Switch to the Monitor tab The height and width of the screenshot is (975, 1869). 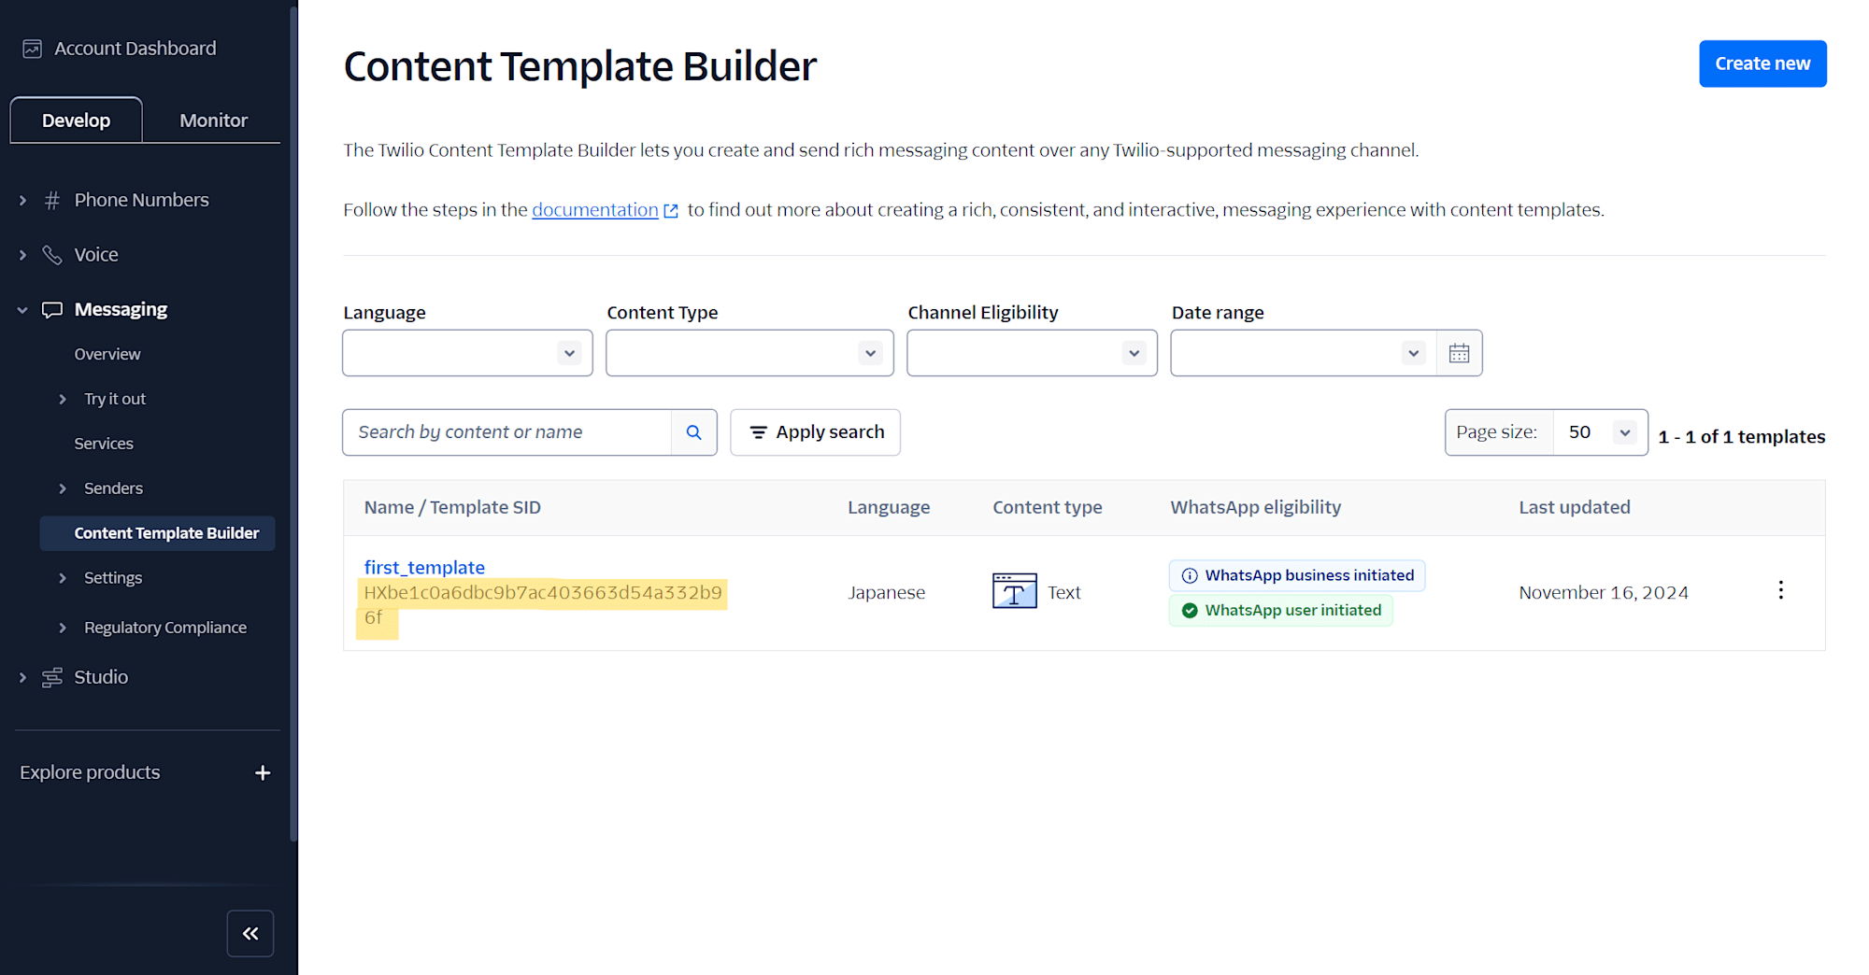[213, 120]
